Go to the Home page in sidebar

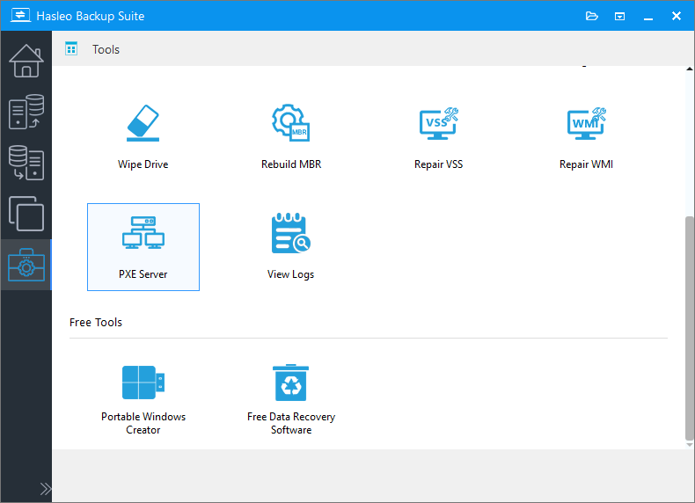point(26,61)
